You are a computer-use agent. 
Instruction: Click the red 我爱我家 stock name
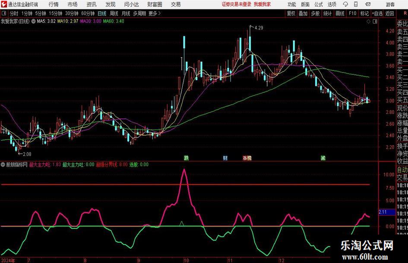tap(263, 4)
